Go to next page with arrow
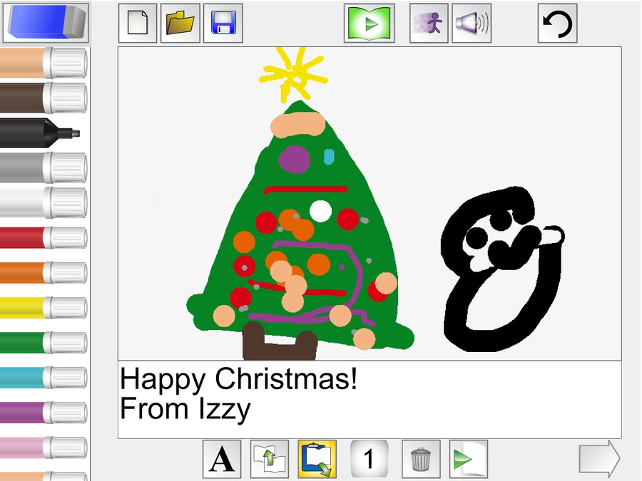 pos(599,458)
